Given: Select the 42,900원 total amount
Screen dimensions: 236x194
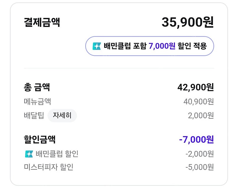Looking at the screenshot, I should (x=196, y=87).
